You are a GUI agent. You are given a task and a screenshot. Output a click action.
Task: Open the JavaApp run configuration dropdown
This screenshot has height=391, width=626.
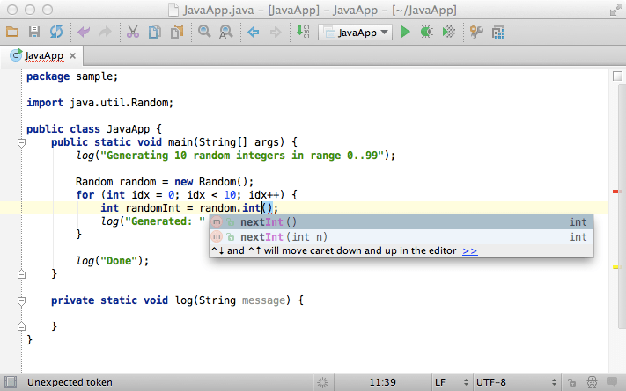click(x=355, y=33)
